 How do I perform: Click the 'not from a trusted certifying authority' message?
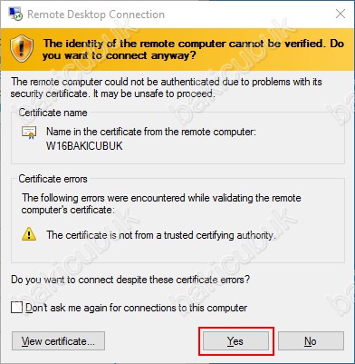coord(161,235)
